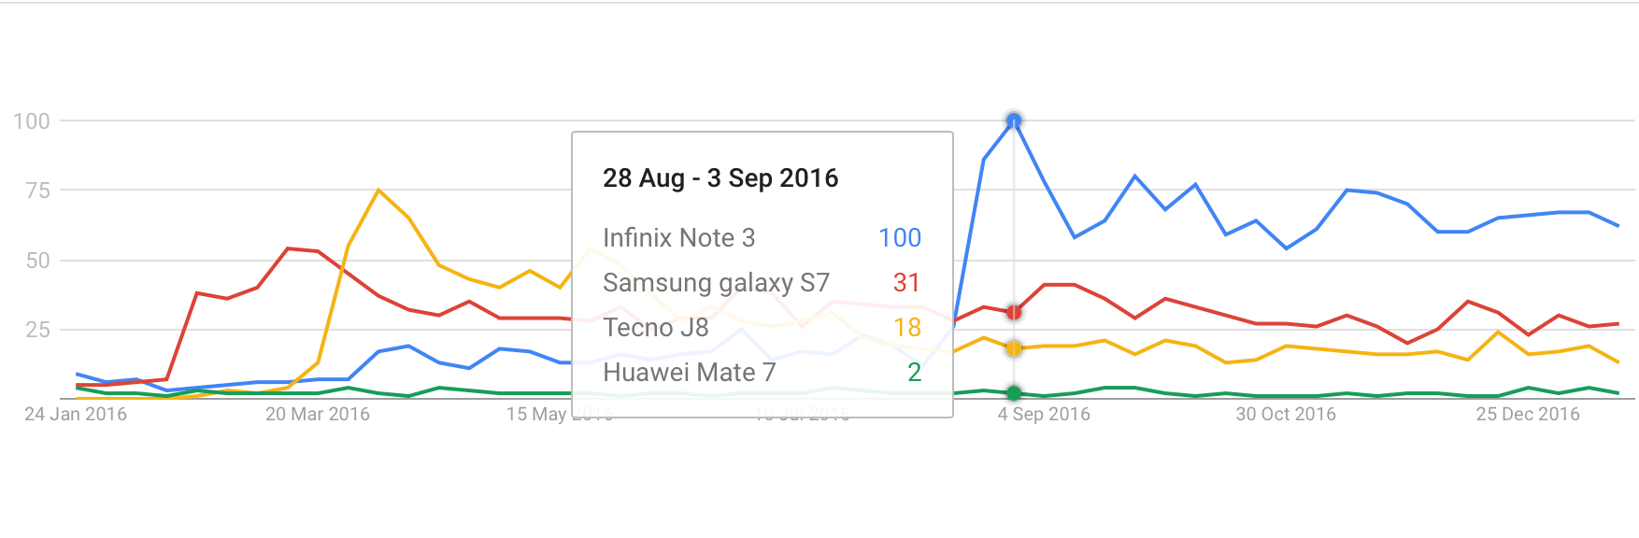Click the 20 Mar 2016 x-axis label
Screen dimensions: 1639x538
pos(318,414)
